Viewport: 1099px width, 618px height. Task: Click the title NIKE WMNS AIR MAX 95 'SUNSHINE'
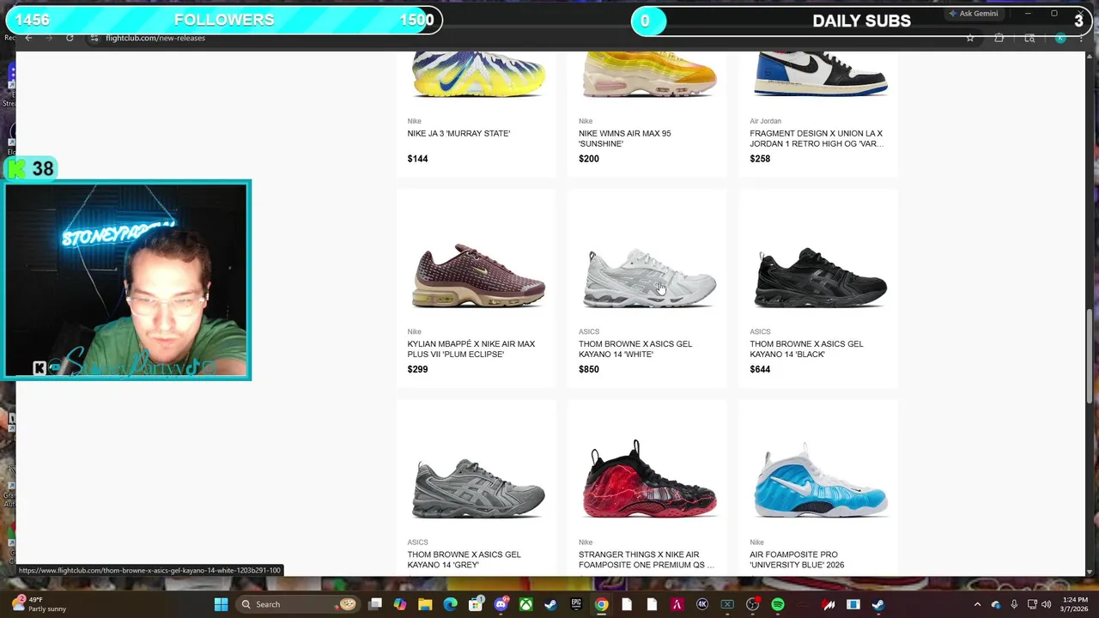(x=625, y=139)
